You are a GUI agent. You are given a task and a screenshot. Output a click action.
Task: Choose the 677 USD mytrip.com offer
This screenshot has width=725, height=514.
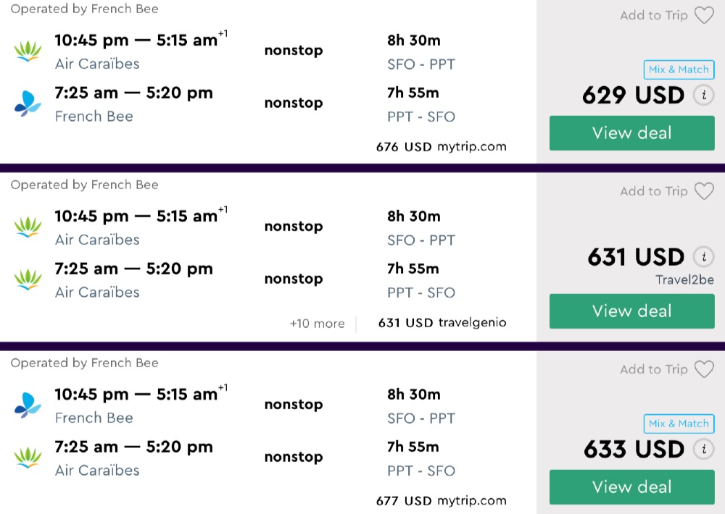441,500
